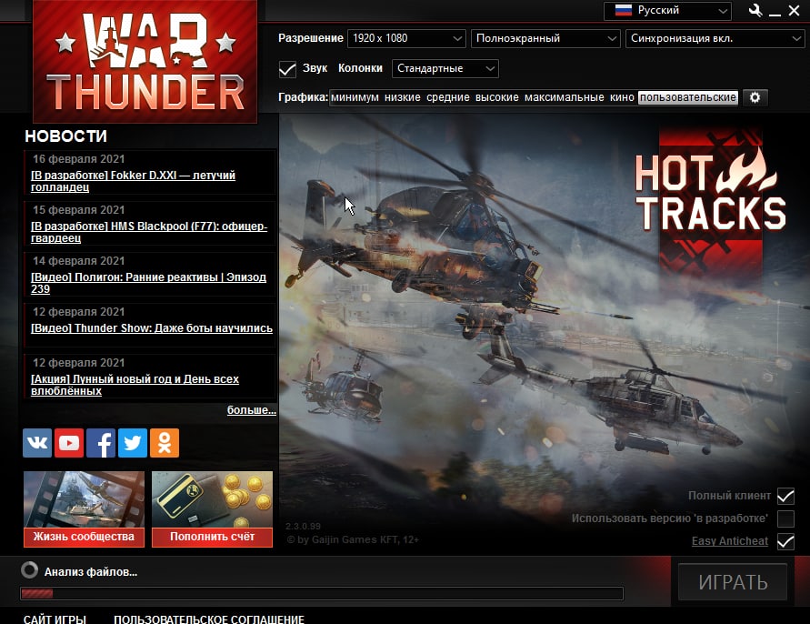
Task: Select максимальные graphics preset
Action: point(565,97)
